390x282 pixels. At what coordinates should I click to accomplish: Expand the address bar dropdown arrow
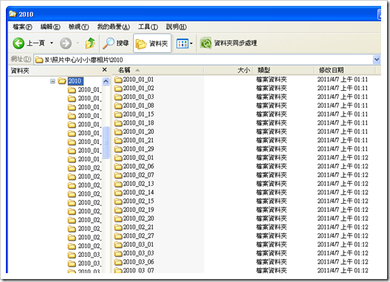(x=377, y=60)
